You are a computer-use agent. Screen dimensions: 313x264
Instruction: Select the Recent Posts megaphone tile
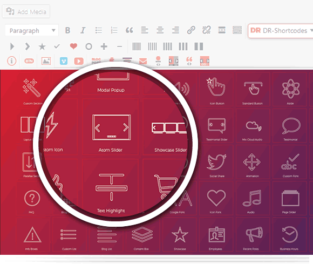[x=253, y=235]
